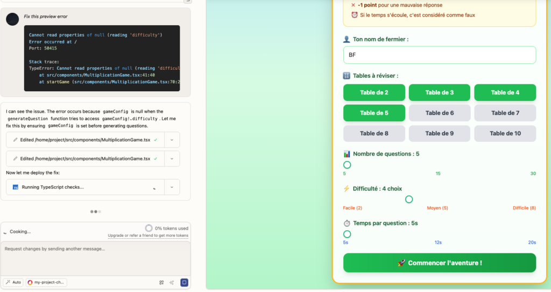Click Upgrade or refer a friend link
The image size is (551, 292).
pos(148,236)
